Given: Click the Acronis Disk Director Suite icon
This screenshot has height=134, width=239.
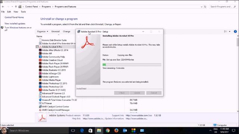Looking at the screenshot, I should point(40,40).
